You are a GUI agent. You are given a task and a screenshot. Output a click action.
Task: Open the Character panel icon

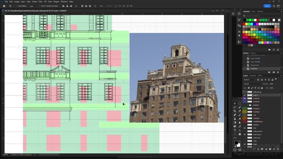pos(239,32)
